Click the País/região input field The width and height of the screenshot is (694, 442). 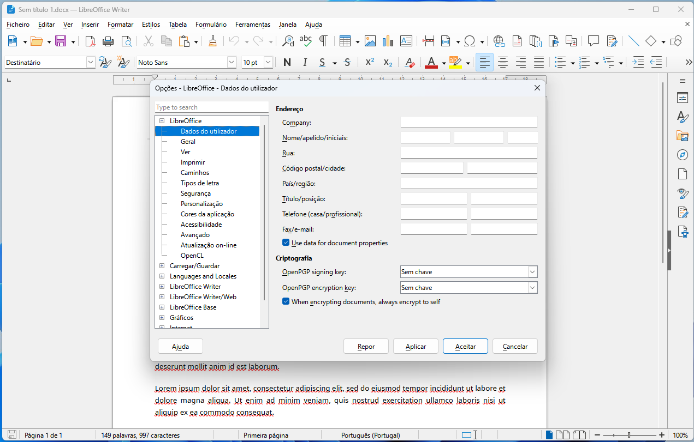[469, 183]
